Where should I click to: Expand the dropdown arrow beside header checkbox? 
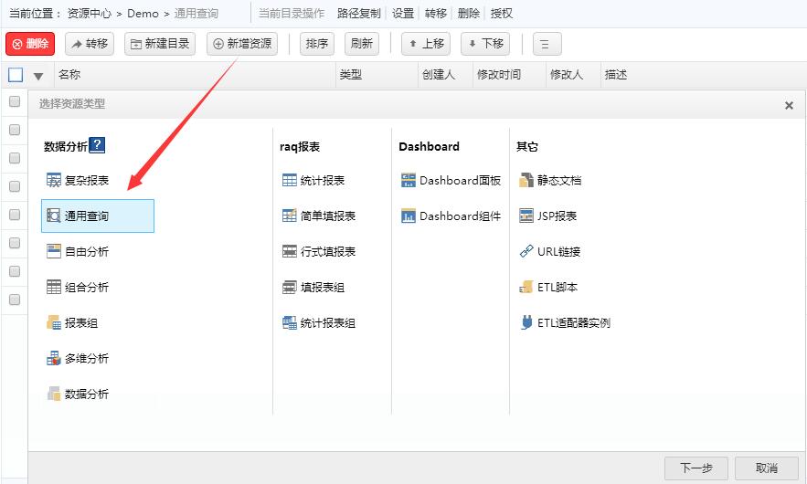[38, 76]
